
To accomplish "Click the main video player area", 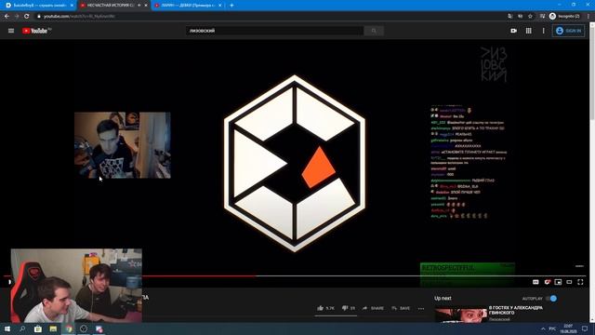I will point(295,164).
